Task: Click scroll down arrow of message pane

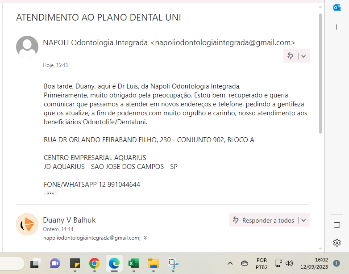Action: 320,249
